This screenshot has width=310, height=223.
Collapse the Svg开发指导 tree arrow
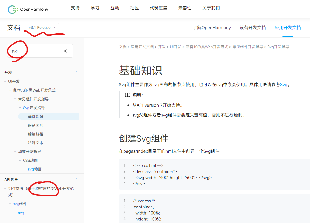point(20,108)
